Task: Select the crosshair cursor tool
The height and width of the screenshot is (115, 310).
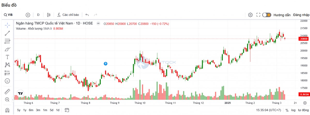Action: [x=7, y=25]
